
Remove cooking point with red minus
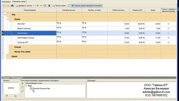click(22, 87)
